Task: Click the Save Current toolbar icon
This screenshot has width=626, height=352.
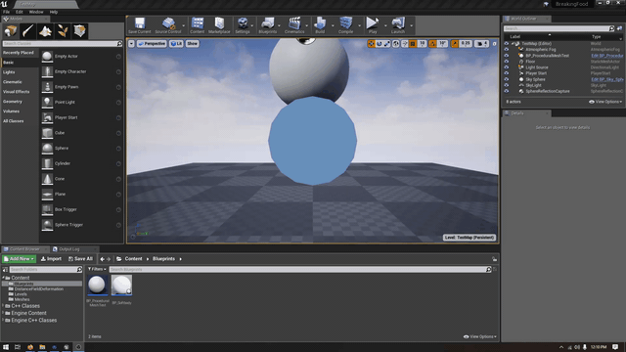Action: [x=139, y=25]
